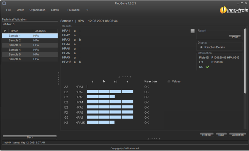This screenshot has height=151, width=249.
Task: Click OK reaction status for G2
Action: click(x=147, y=118)
